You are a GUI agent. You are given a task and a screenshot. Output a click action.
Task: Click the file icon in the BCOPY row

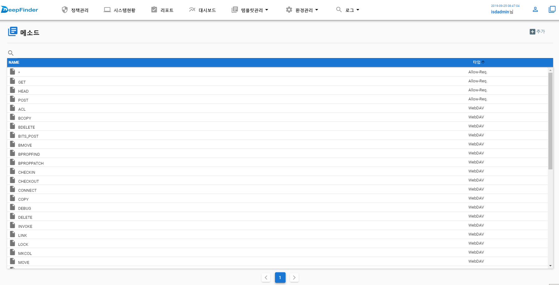12,117
